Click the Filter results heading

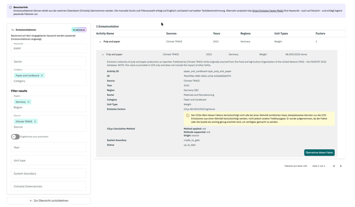[19, 91]
